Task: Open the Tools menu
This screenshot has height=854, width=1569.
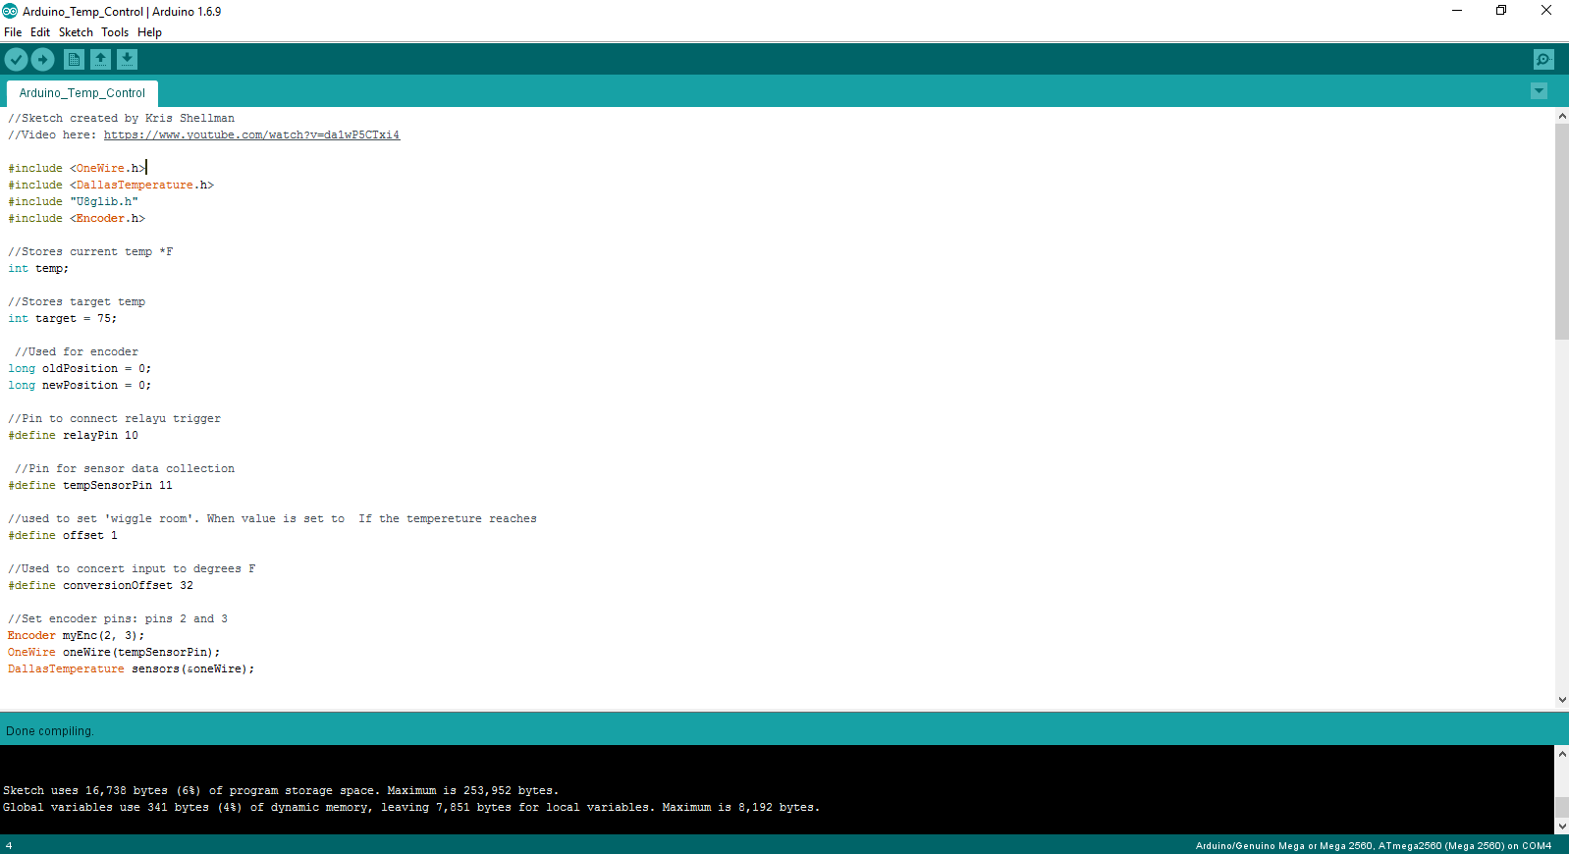Action: click(x=115, y=32)
